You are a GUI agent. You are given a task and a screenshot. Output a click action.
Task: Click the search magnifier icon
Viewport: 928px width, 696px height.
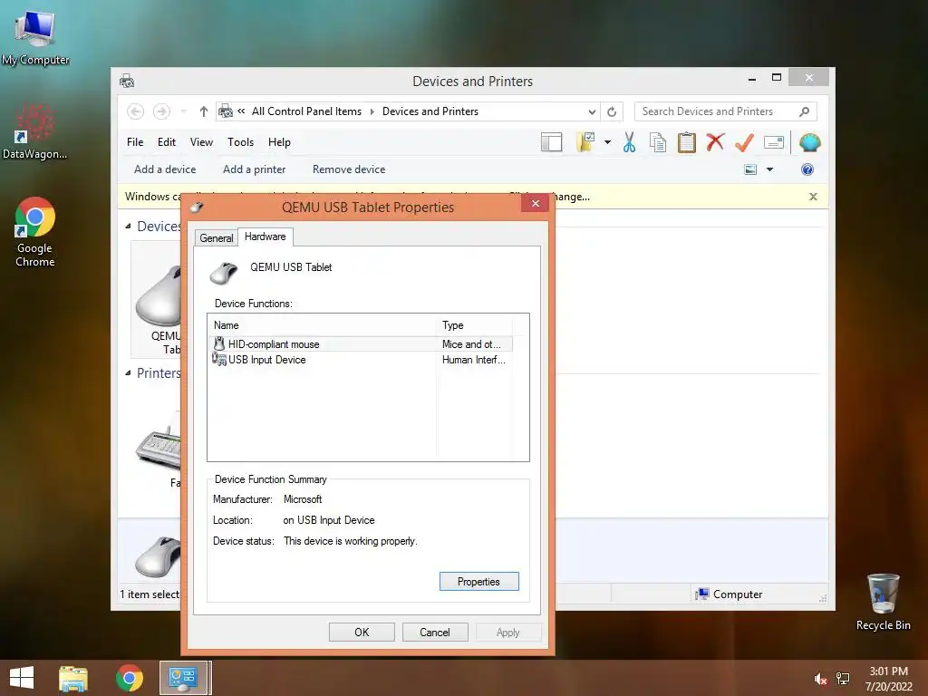point(805,111)
